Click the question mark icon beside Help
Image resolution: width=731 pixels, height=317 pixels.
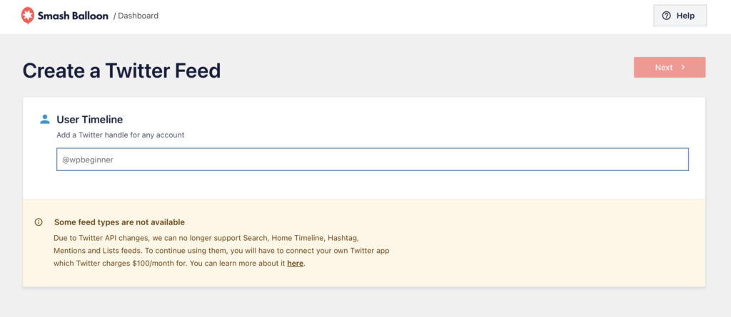tap(667, 16)
